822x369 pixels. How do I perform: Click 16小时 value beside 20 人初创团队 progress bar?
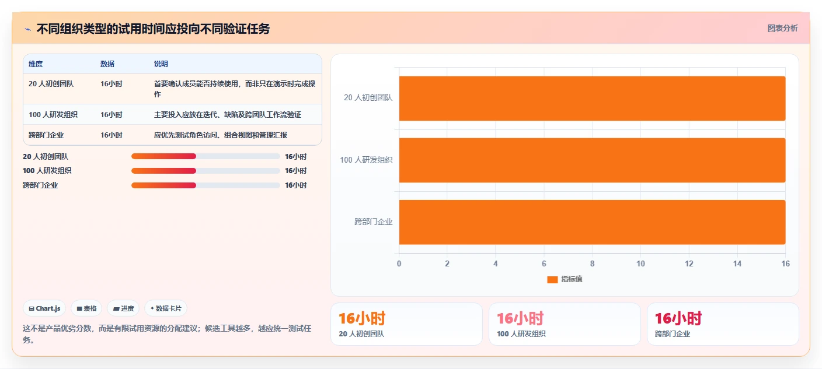tap(295, 156)
